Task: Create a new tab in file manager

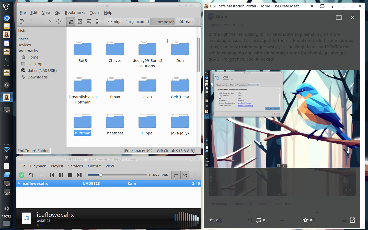Action: point(22,21)
